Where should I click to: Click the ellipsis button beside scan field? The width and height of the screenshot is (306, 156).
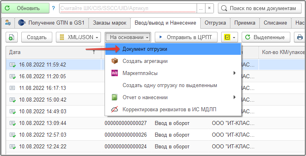point(201,8)
